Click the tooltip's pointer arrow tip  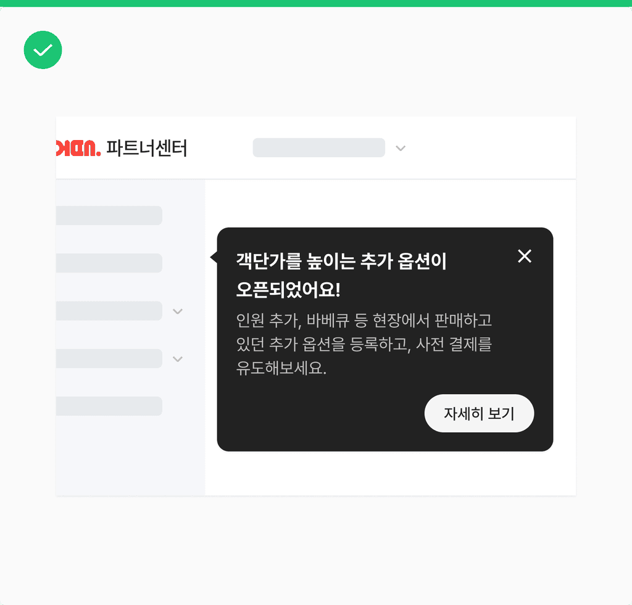tap(212, 257)
